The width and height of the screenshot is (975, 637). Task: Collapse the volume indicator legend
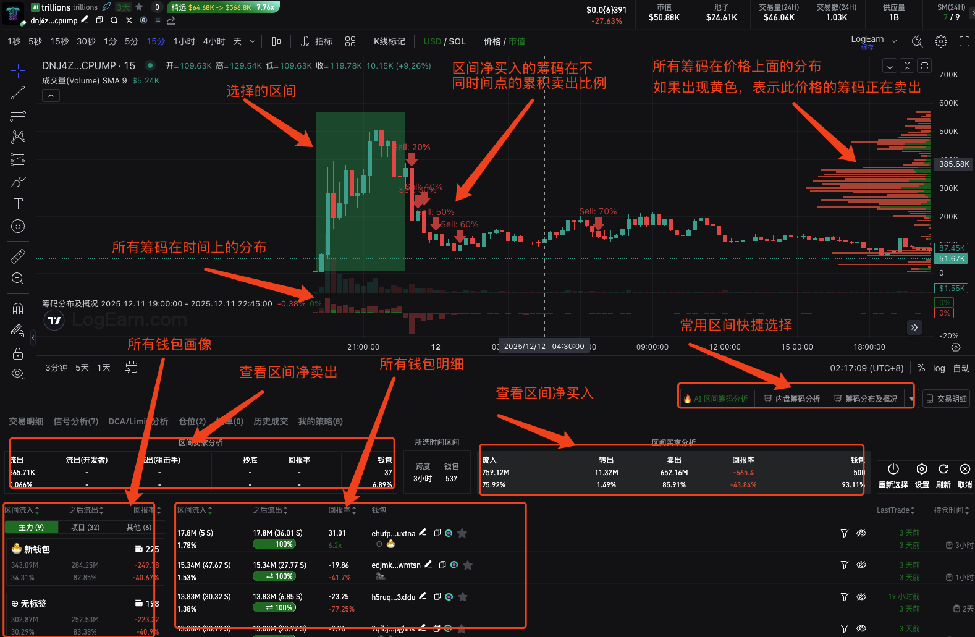click(x=51, y=95)
